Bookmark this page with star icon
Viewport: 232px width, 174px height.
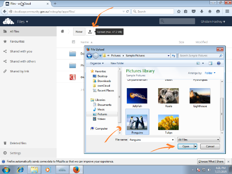[x=179, y=11]
